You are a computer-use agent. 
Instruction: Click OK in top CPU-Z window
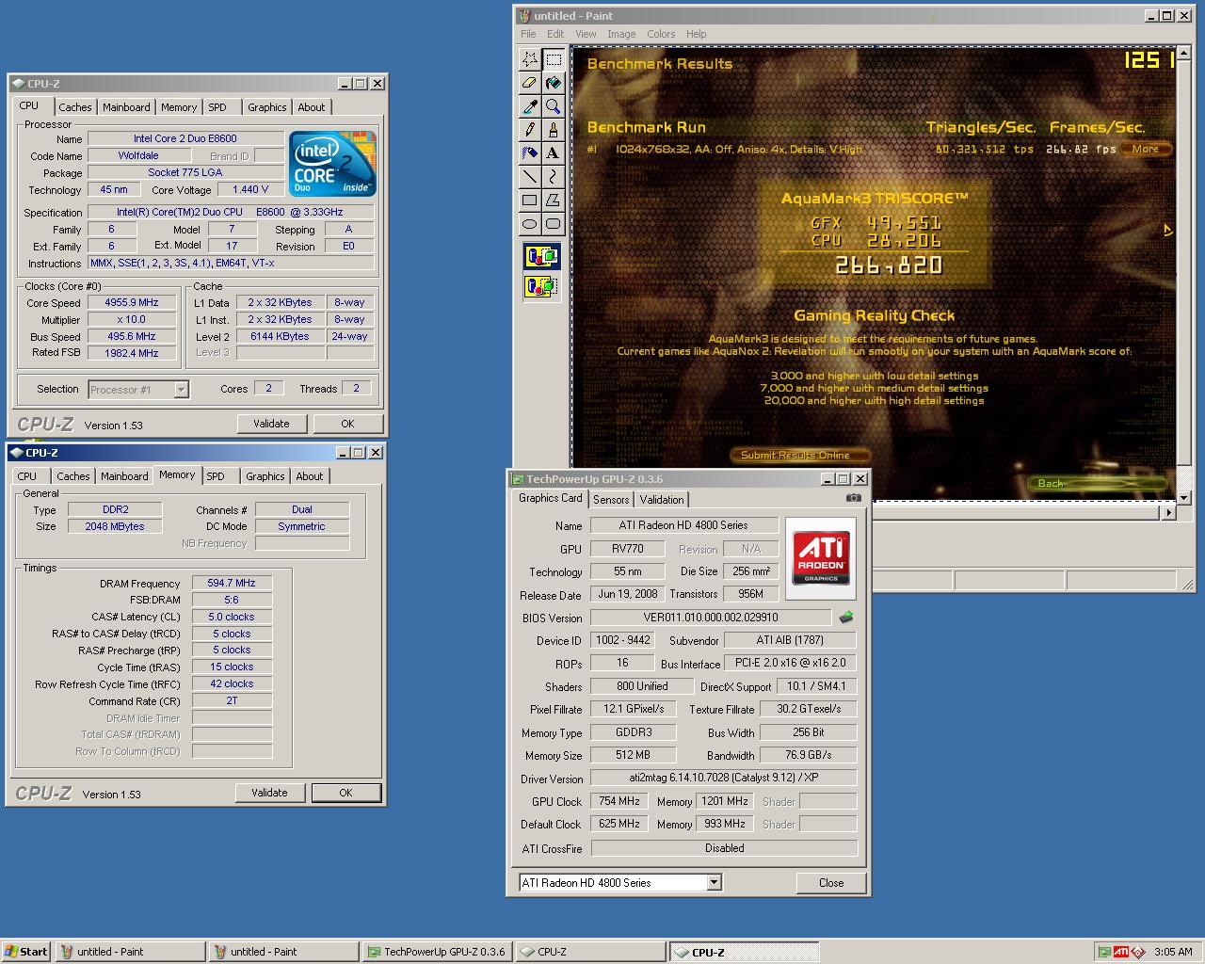pyautogui.click(x=347, y=424)
